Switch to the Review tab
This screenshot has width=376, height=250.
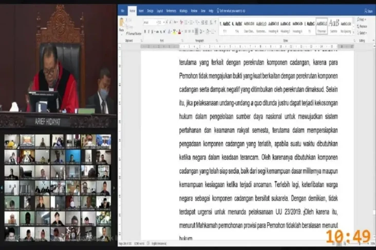[x=194, y=11]
